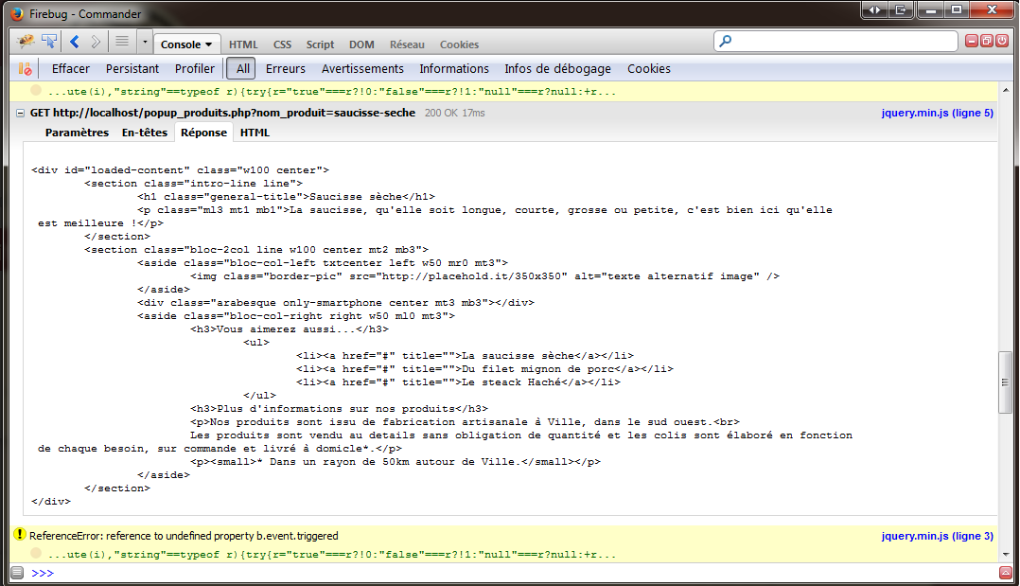Open the Console panel dropdown

(187, 44)
